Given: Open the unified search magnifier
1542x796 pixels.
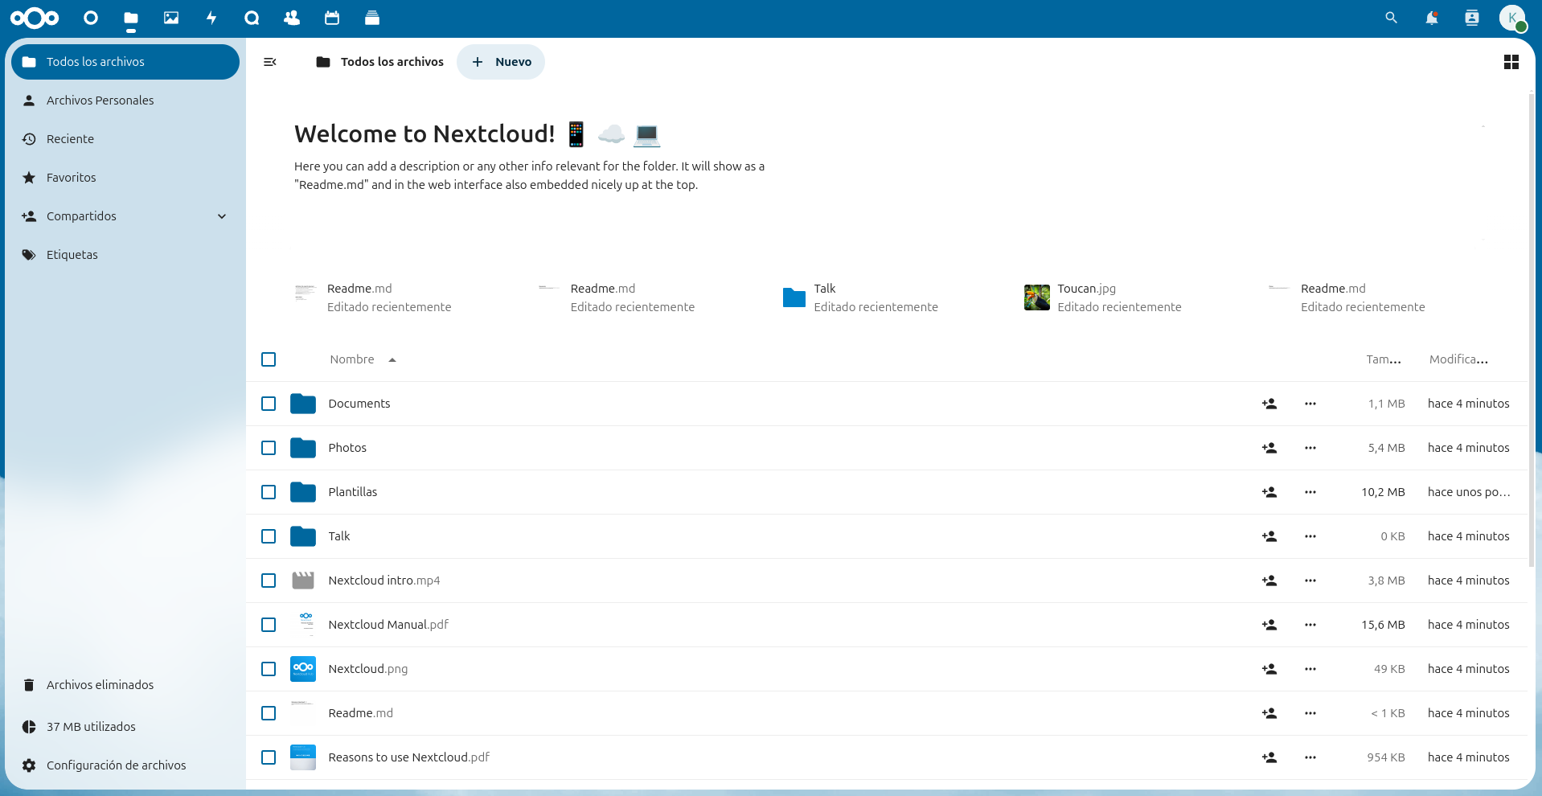Looking at the screenshot, I should point(1392,18).
